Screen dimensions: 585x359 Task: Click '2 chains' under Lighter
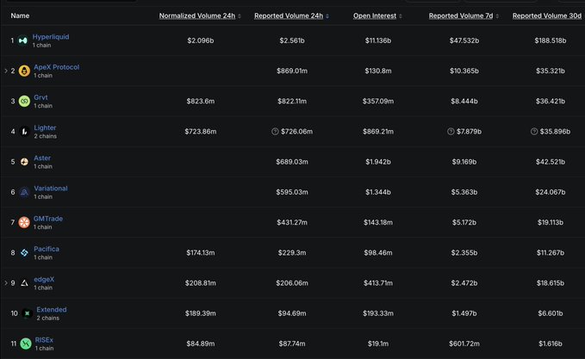[46, 136]
